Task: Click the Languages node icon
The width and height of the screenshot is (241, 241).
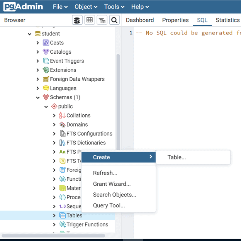Action: coord(46,88)
